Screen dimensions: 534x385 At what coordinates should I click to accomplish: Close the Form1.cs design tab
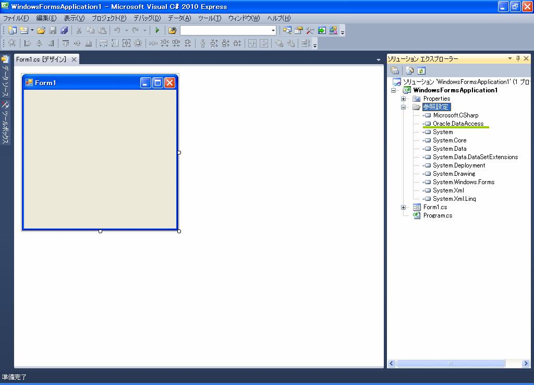coord(74,59)
